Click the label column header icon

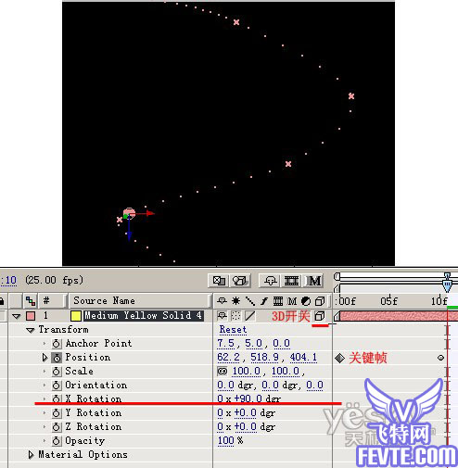[31, 300]
